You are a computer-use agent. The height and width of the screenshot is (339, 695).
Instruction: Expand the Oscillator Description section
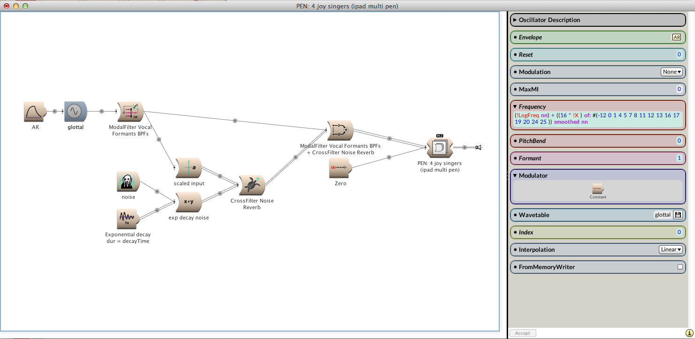point(515,20)
